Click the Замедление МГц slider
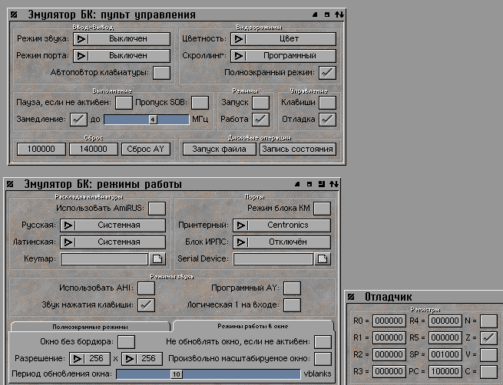 147,120
